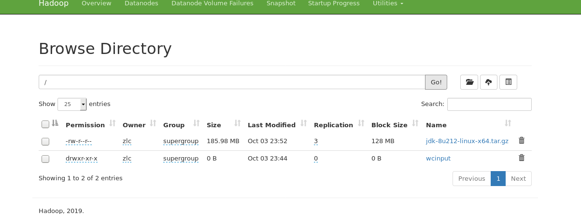Open the Overview tab
The width and height of the screenshot is (581, 214).
point(97,3)
